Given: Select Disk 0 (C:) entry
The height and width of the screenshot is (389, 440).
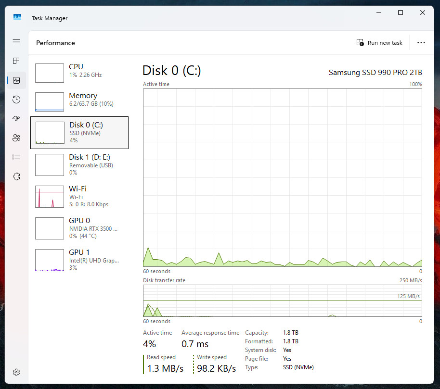Looking at the screenshot, I should click(79, 133).
